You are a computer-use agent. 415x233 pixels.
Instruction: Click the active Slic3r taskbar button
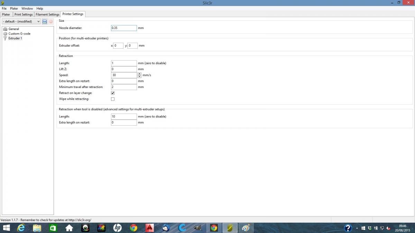(x=230, y=228)
